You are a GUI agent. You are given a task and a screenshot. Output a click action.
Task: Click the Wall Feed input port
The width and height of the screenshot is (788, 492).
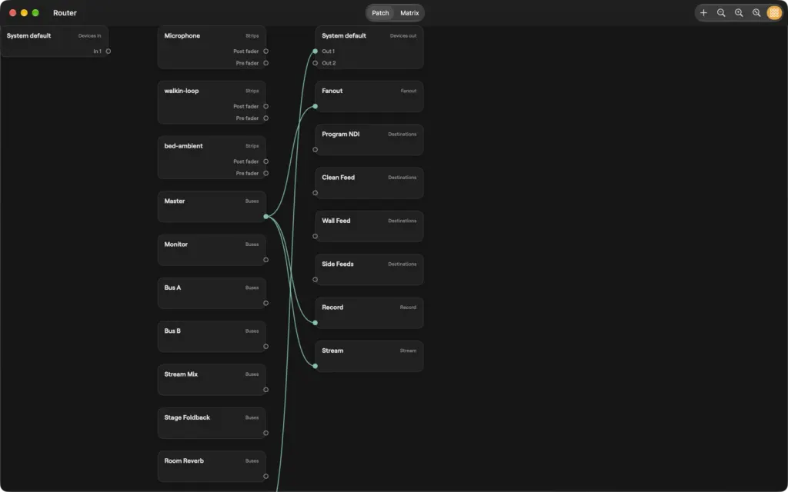pyautogui.click(x=315, y=237)
